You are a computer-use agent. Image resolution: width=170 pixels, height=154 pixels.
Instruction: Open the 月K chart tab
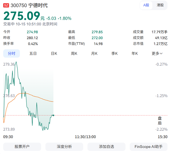tap(94, 54)
